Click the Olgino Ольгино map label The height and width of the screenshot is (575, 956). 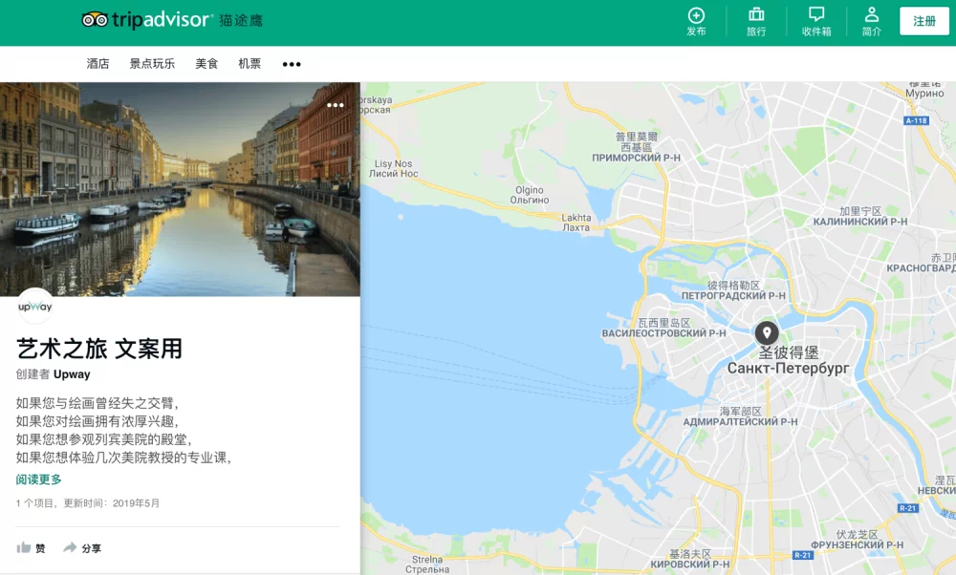(x=530, y=195)
